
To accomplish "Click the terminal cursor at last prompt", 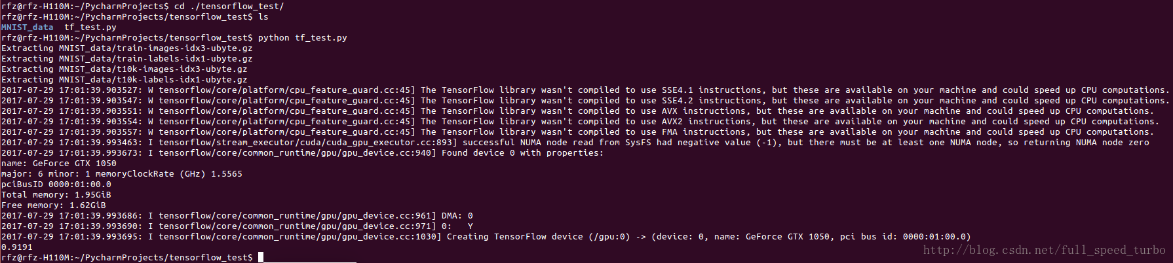I will point(260,258).
